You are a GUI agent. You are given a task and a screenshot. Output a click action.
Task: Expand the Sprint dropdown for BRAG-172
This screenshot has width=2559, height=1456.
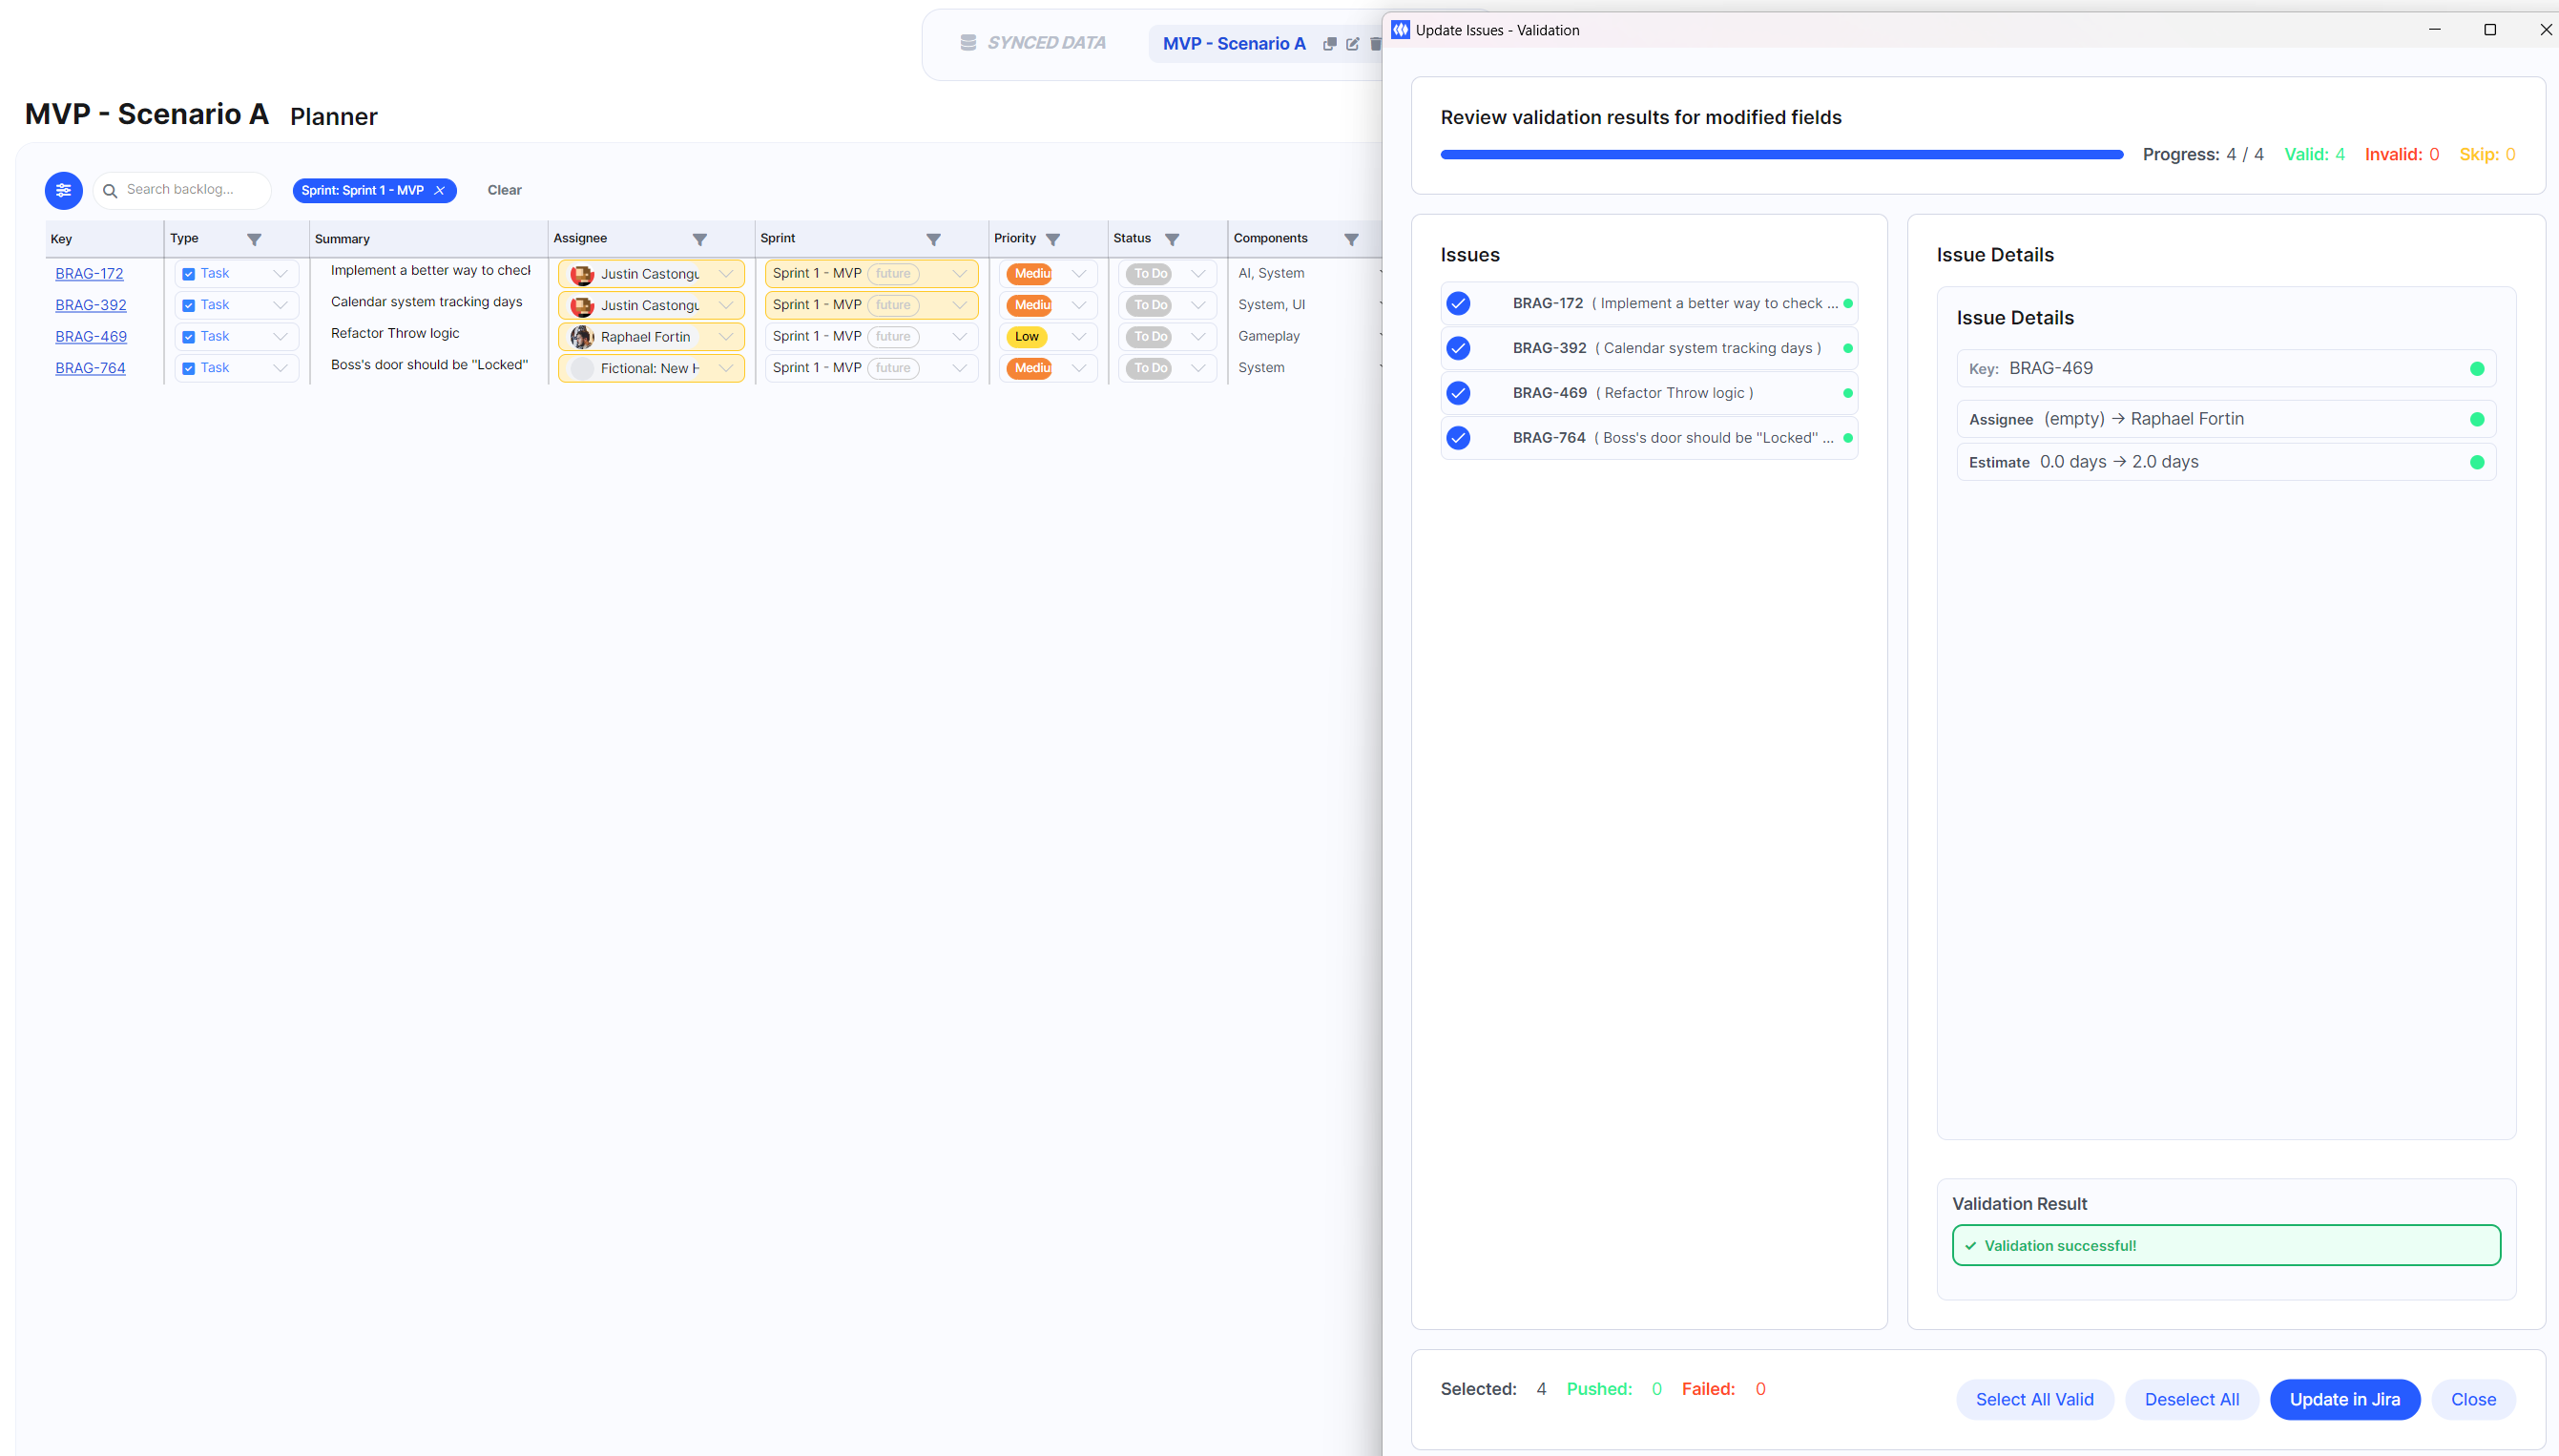click(x=959, y=273)
